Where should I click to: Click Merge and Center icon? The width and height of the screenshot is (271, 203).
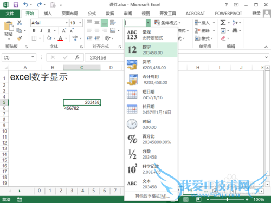pyautogui.click(x=113, y=30)
